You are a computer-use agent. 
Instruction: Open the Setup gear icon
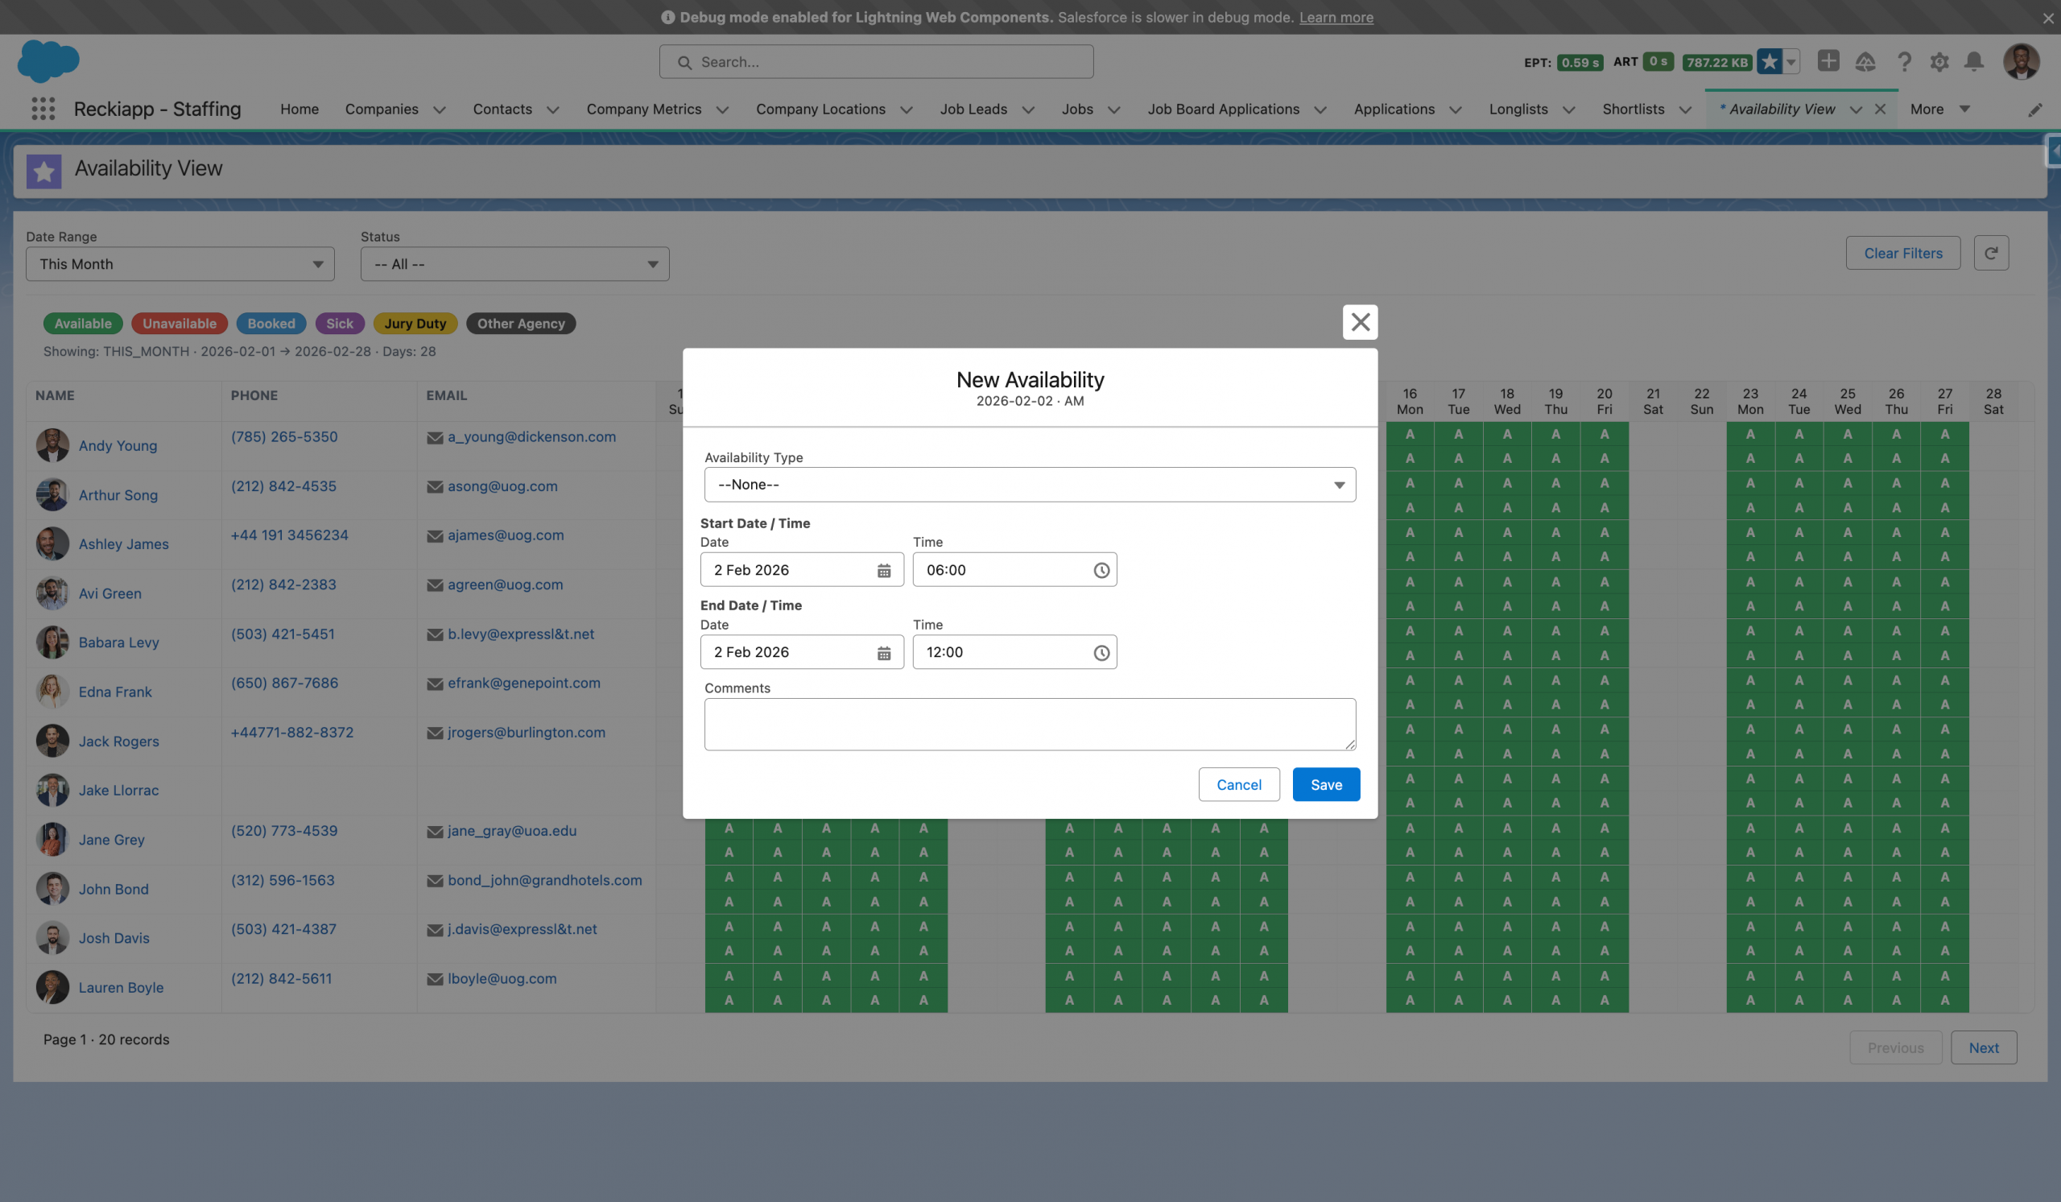[1939, 61]
